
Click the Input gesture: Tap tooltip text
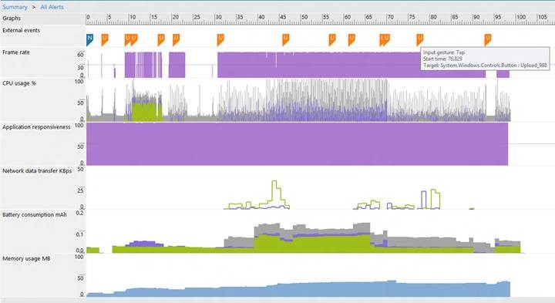click(x=444, y=52)
